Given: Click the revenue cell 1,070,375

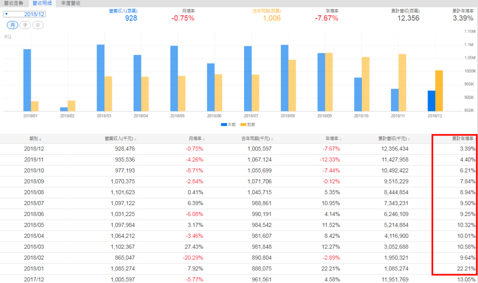Looking at the screenshot, I should tap(123, 182).
